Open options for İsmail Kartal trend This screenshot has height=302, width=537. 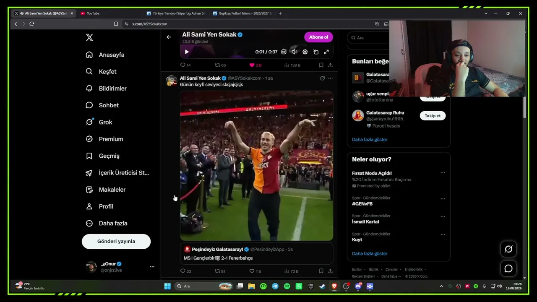443,217
